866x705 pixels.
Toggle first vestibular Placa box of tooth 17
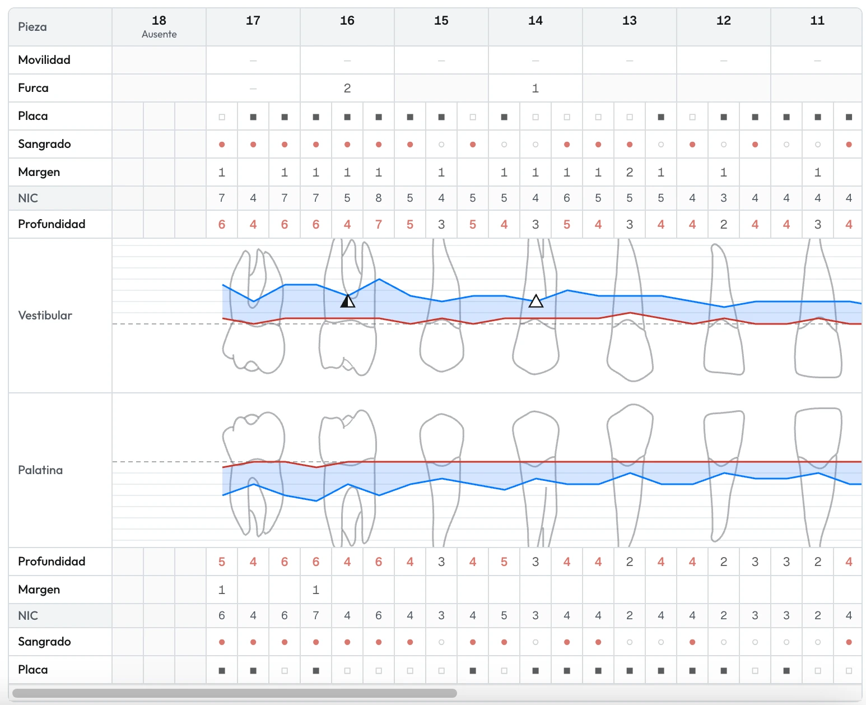tap(222, 117)
